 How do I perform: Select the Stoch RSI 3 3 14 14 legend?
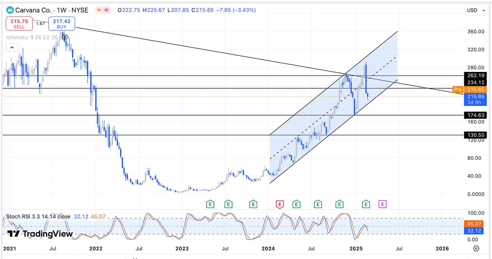pyautogui.click(x=38, y=217)
